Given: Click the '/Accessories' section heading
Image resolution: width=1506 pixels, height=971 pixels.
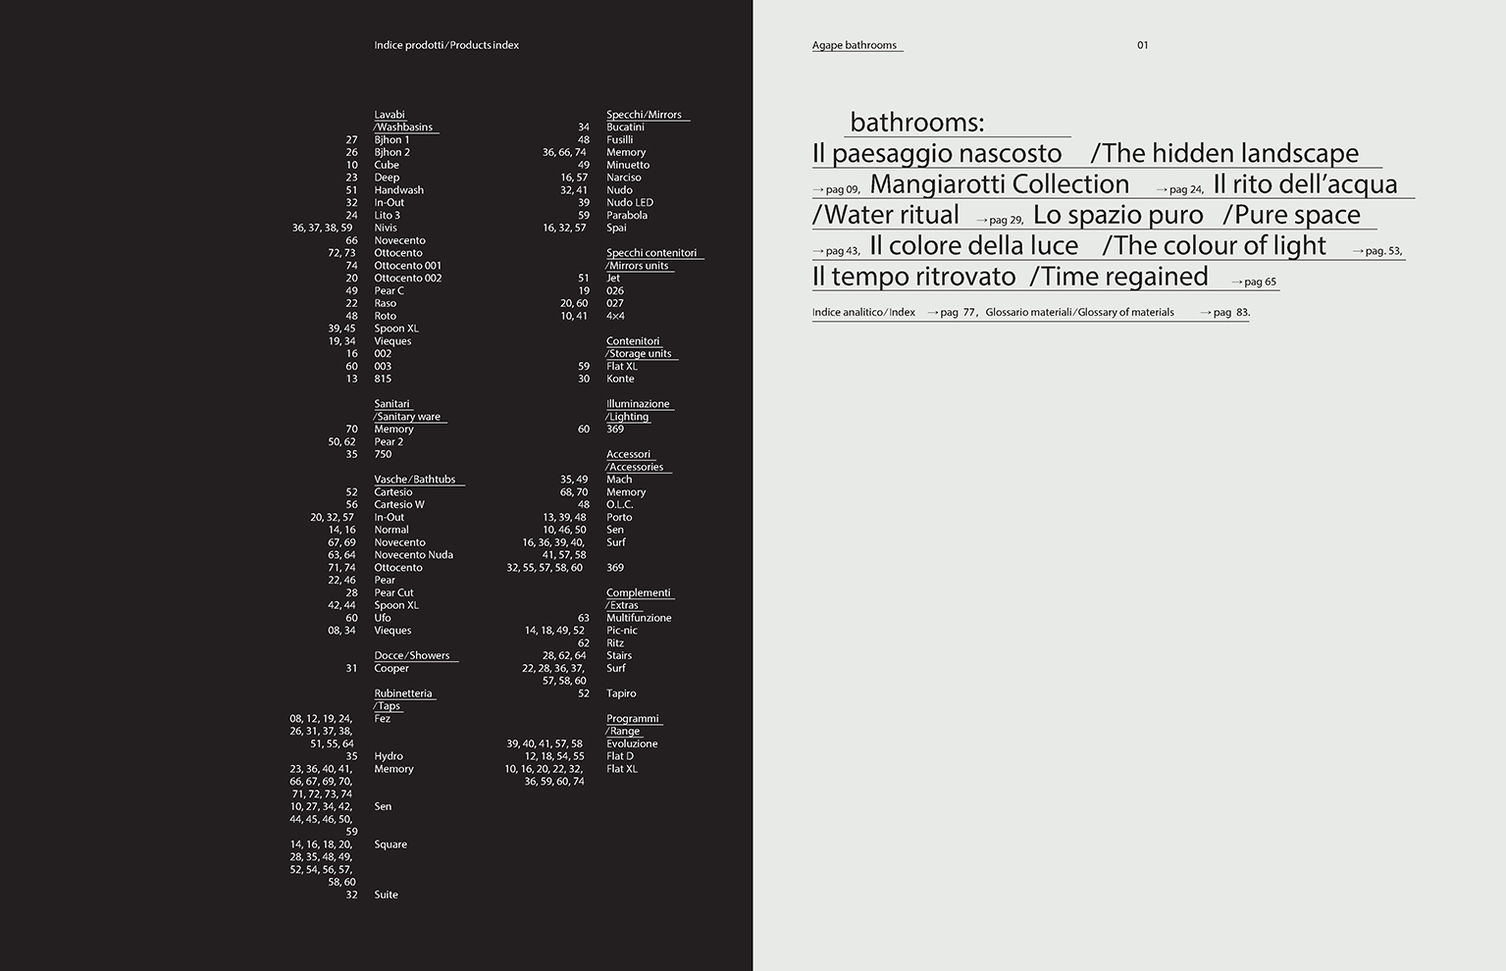Looking at the screenshot, I should (635, 467).
